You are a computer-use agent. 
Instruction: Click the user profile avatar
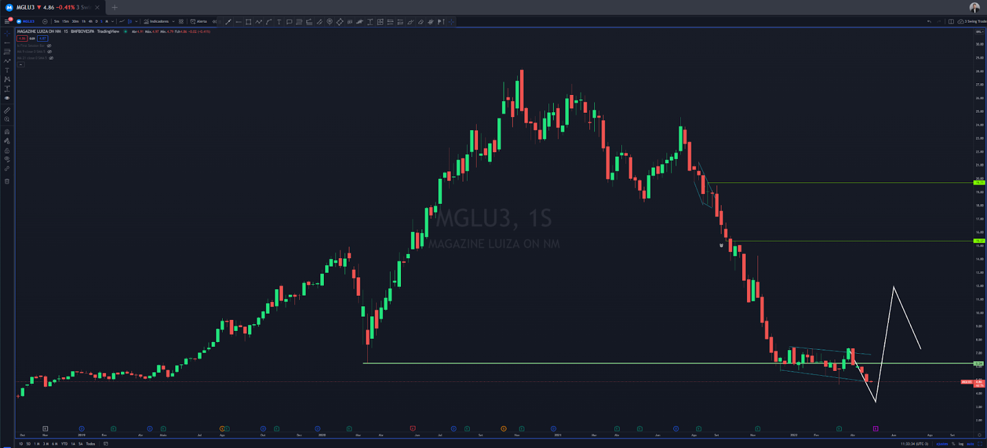click(975, 7)
